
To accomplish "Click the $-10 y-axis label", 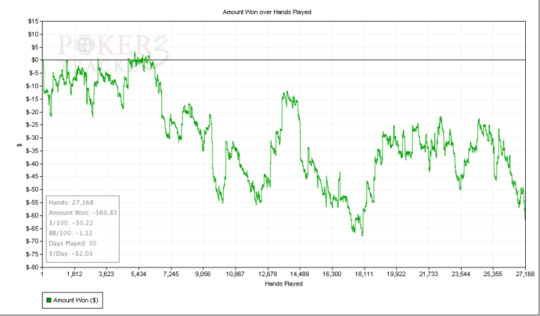I will [x=32, y=86].
